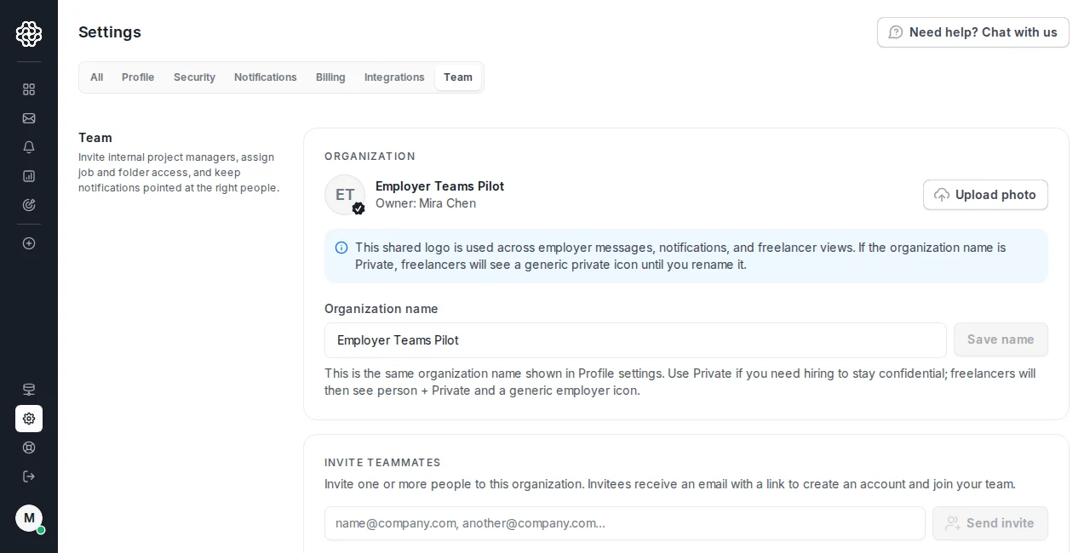This screenshot has height=553, width=1090.
Task: Open messages envelope icon in sidebar
Action: 29,118
